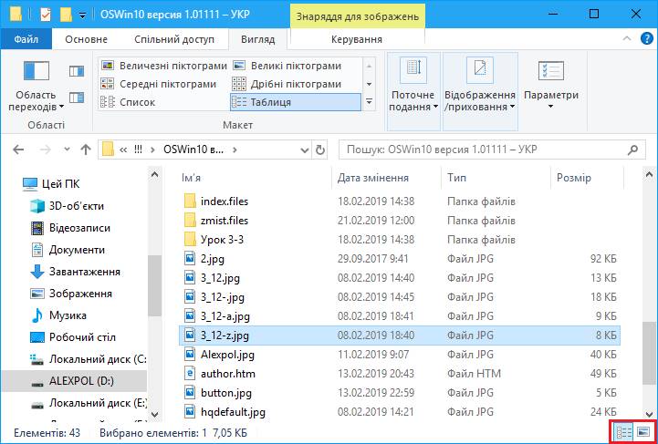Switch to the Спільний доступ tab
This screenshot has height=444, width=658.
(x=174, y=39)
